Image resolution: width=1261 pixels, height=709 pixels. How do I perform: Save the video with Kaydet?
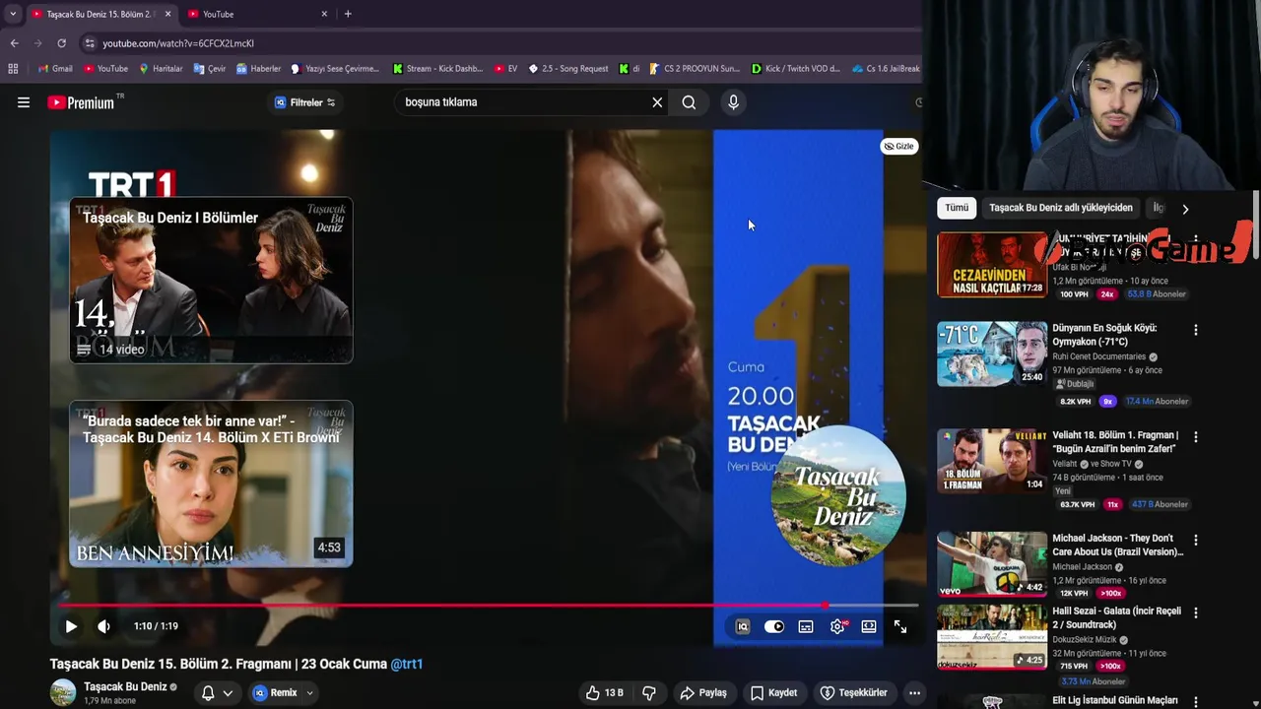(x=773, y=693)
